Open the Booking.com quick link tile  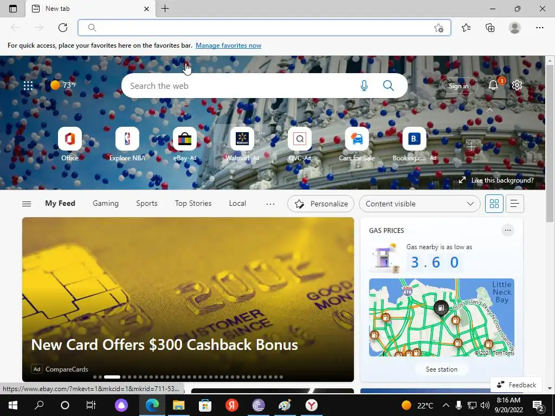pos(414,144)
